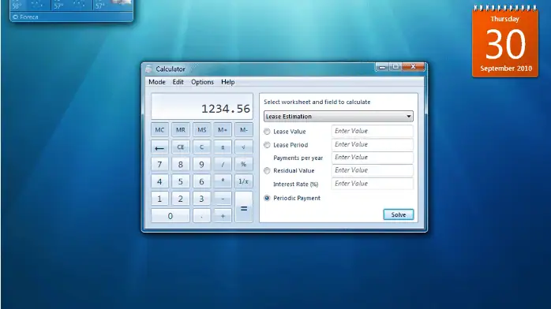The width and height of the screenshot is (551, 309).
Task: Open the Lease Estimation worksheet dropdown
Action: 339,117
